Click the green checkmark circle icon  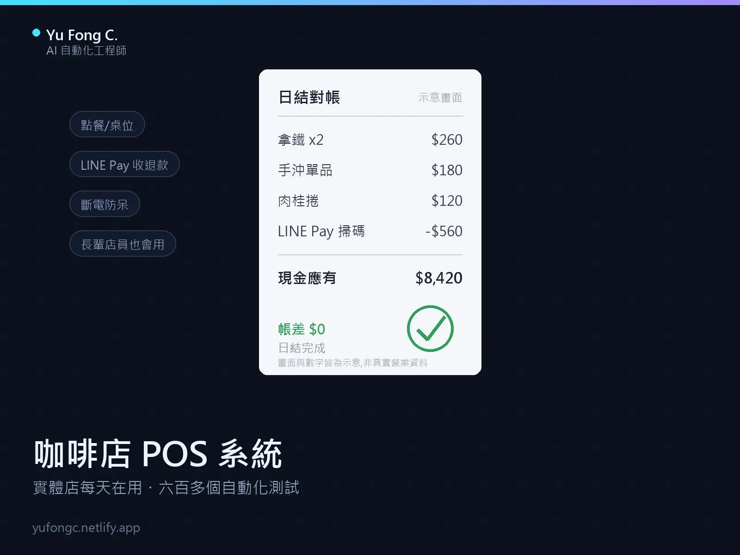click(430, 329)
